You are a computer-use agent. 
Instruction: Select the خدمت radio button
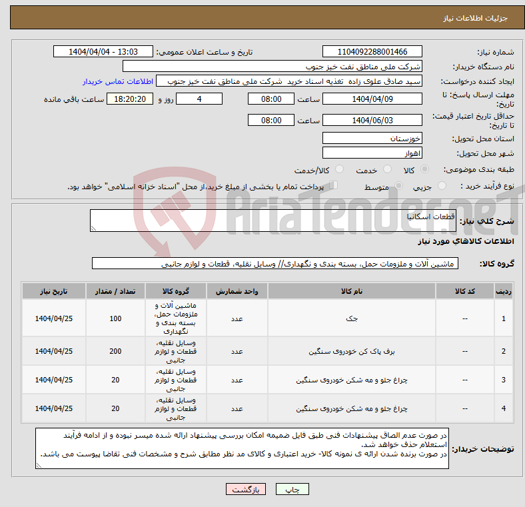tap(387, 169)
